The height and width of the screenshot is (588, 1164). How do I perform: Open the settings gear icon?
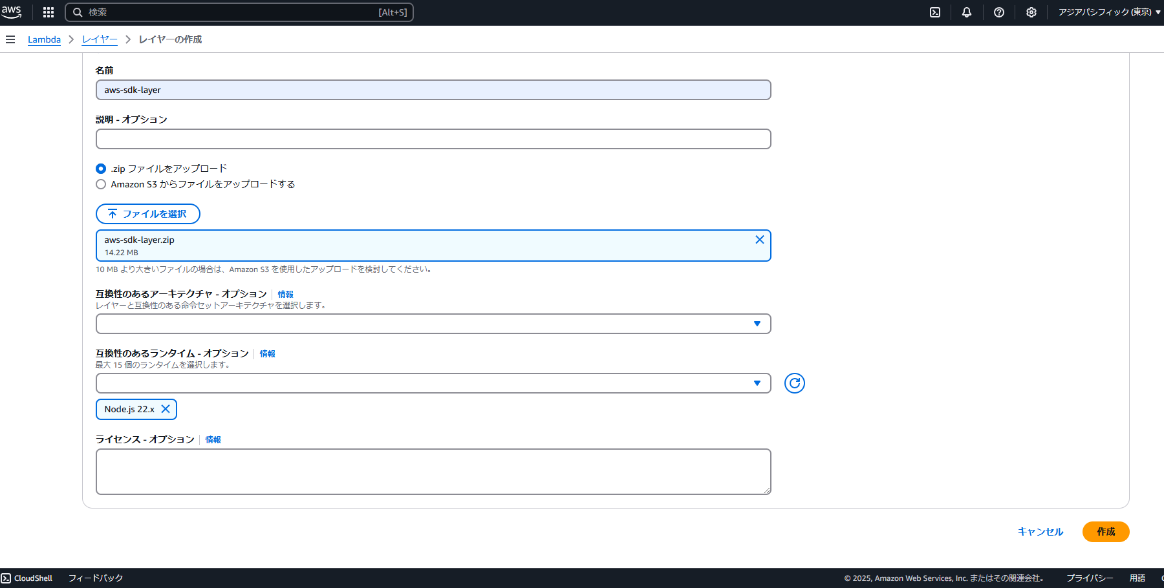coord(1031,12)
